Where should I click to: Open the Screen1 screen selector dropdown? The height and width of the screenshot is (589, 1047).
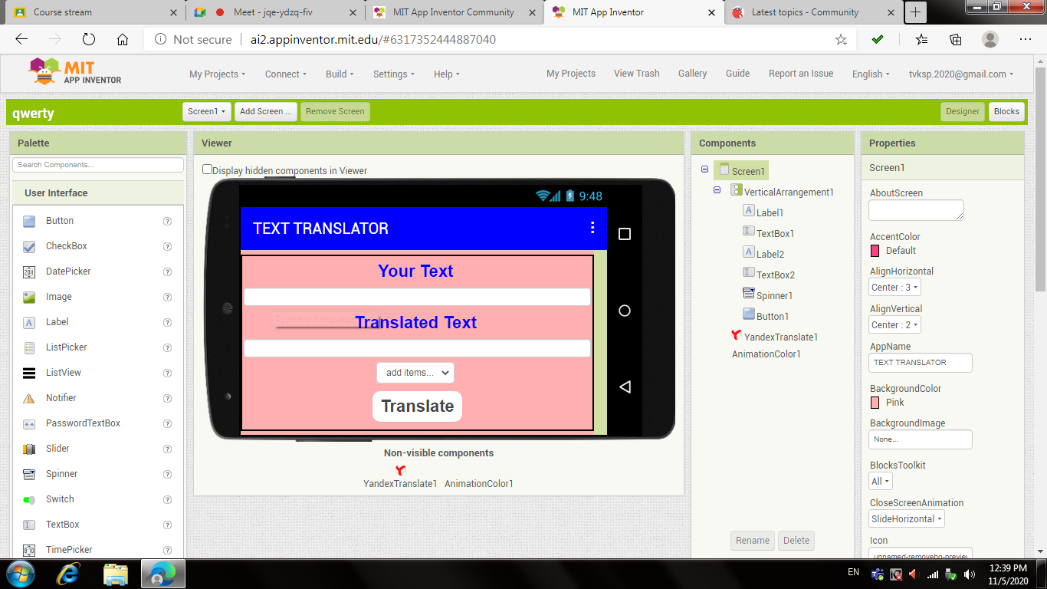[x=206, y=110]
